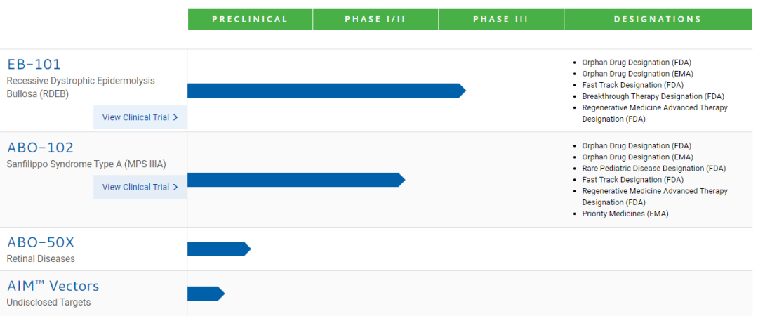Screen dimensions: 758x321
Task: Click the chevron arrow beside ABO-102 trial link
Action: point(175,187)
